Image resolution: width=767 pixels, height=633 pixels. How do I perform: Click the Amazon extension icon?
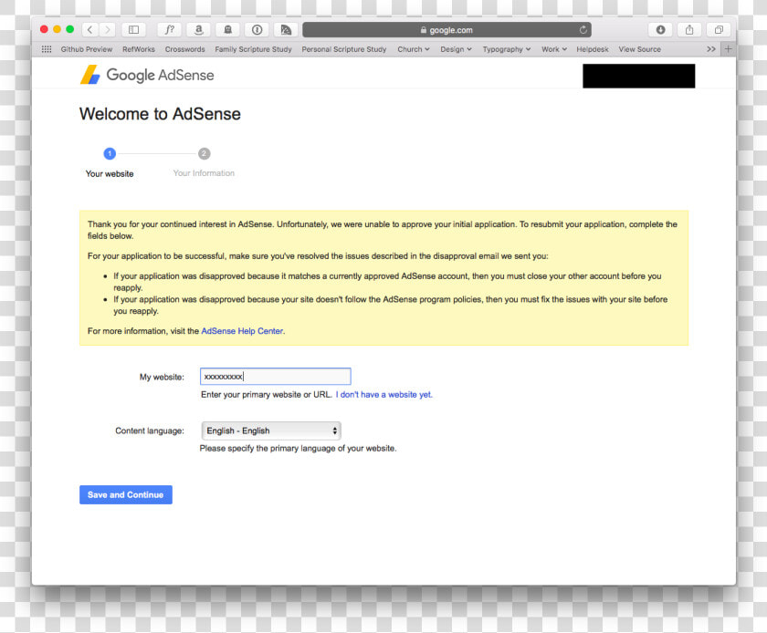point(199,30)
